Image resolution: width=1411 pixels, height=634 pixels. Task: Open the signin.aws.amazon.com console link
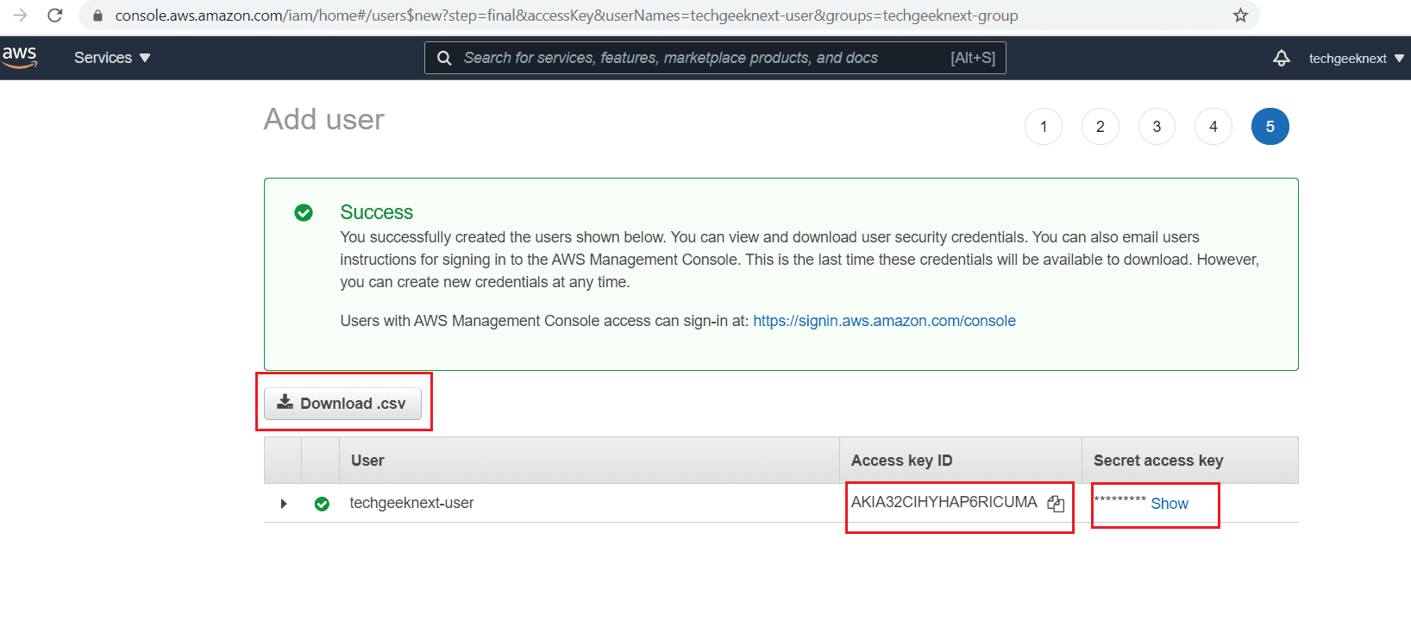(x=884, y=321)
